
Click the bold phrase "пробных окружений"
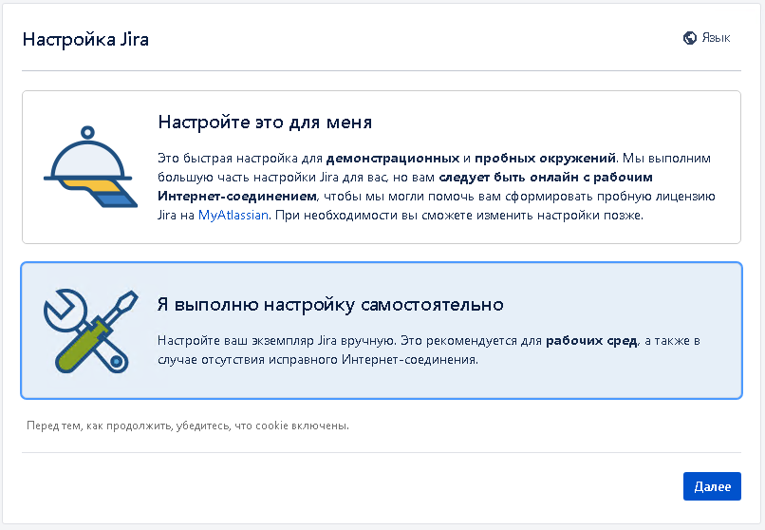(546, 158)
